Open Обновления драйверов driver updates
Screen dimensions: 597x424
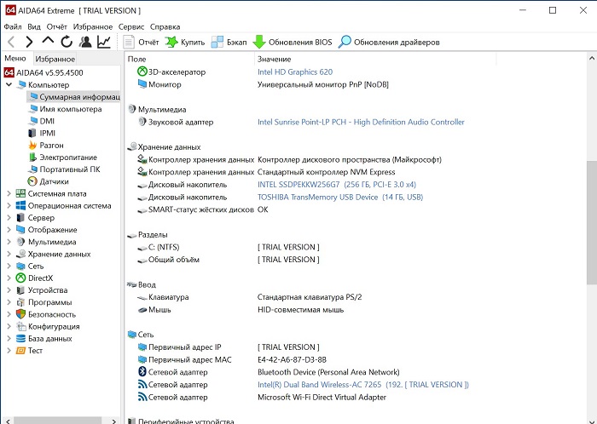(x=389, y=43)
